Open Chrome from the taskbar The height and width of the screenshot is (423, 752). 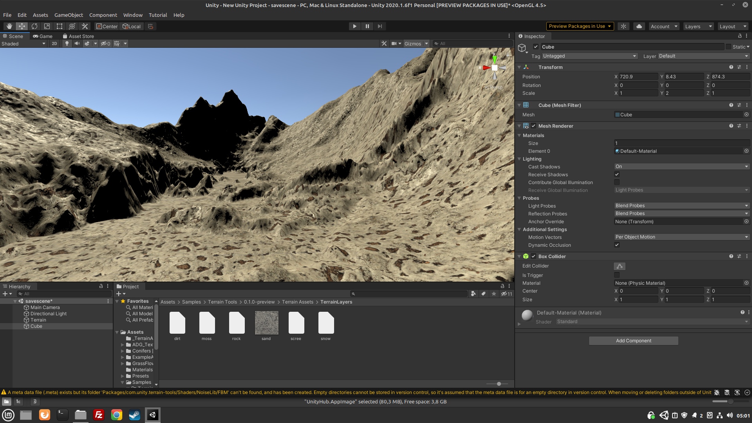117,415
